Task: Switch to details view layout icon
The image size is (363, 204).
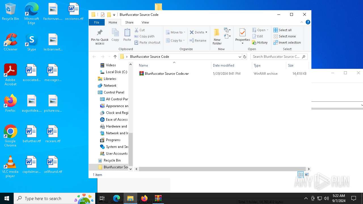Action: click(x=301, y=175)
